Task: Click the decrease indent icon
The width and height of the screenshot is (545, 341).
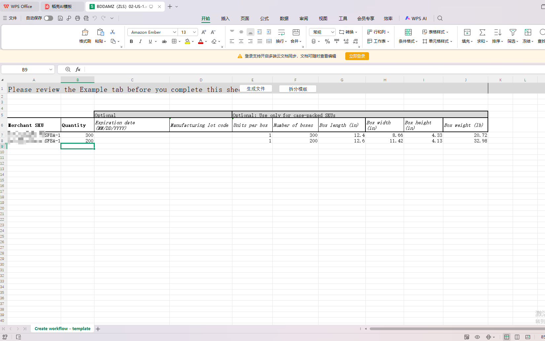Action: pyautogui.click(x=260, y=32)
